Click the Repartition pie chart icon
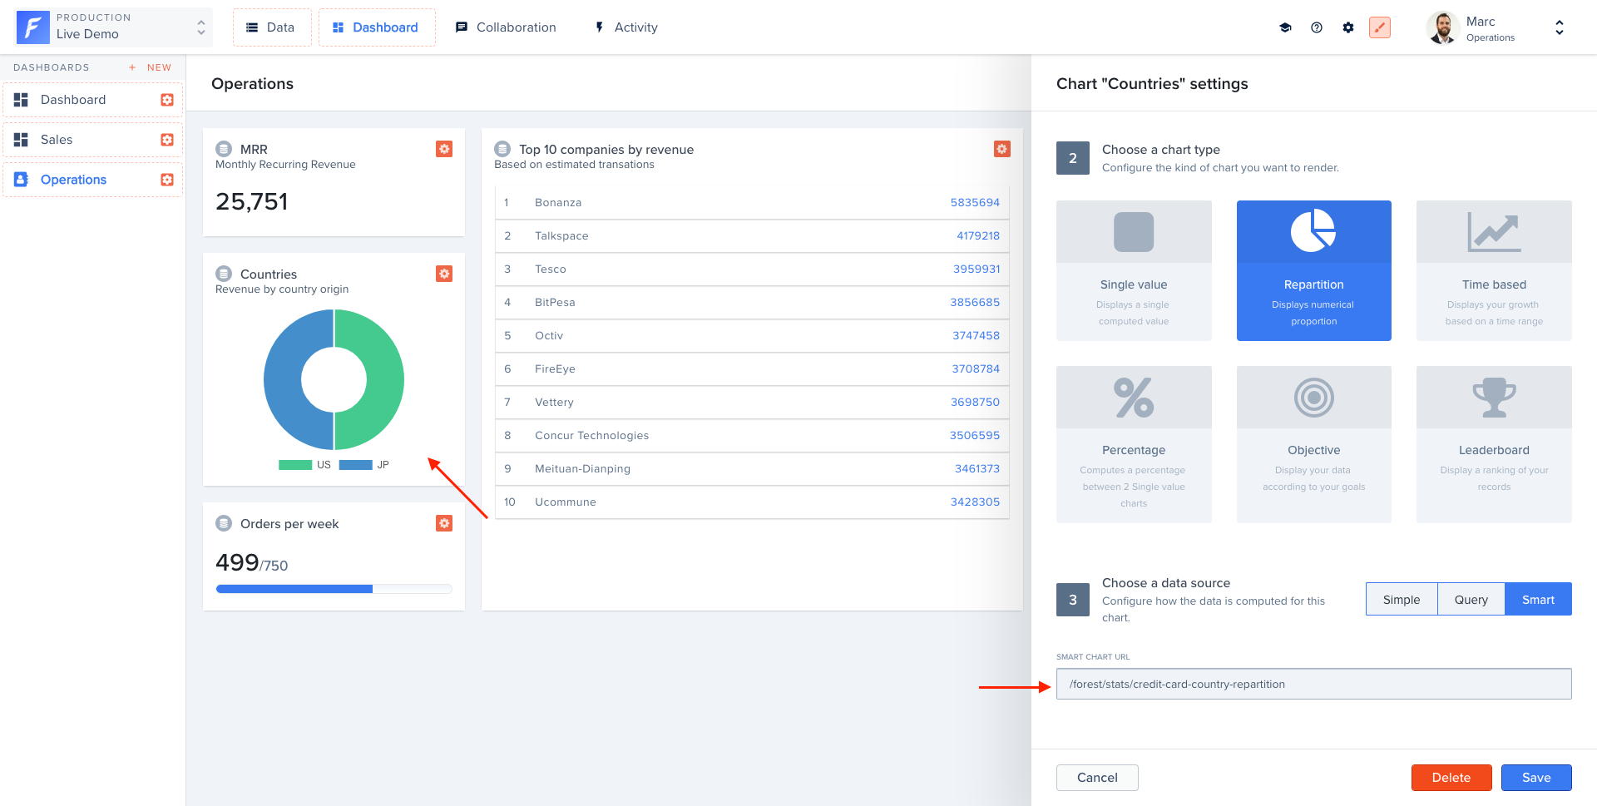 [1313, 230]
